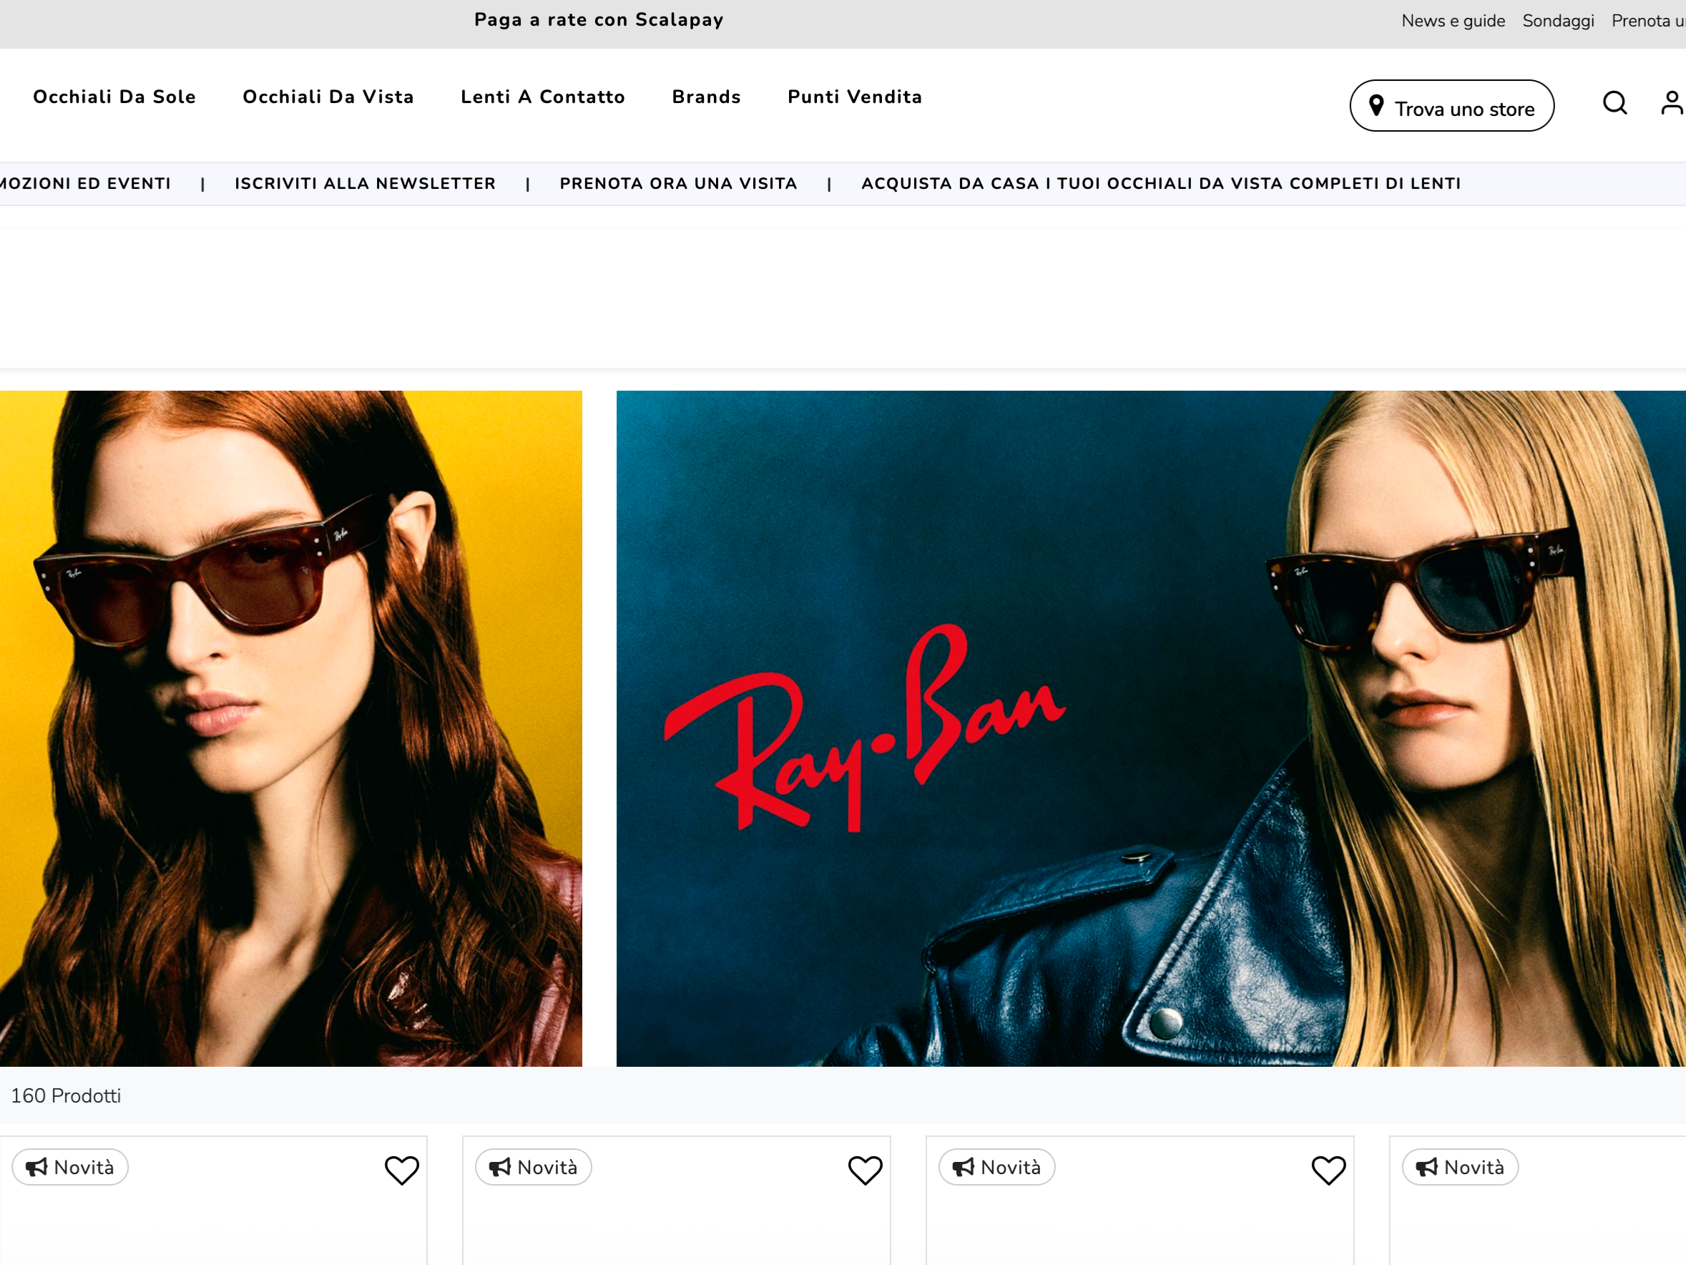Click megaphone icon on fourth Novità badge
The height and width of the screenshot is (1265, 1686).
[x=1426, y=1168]
